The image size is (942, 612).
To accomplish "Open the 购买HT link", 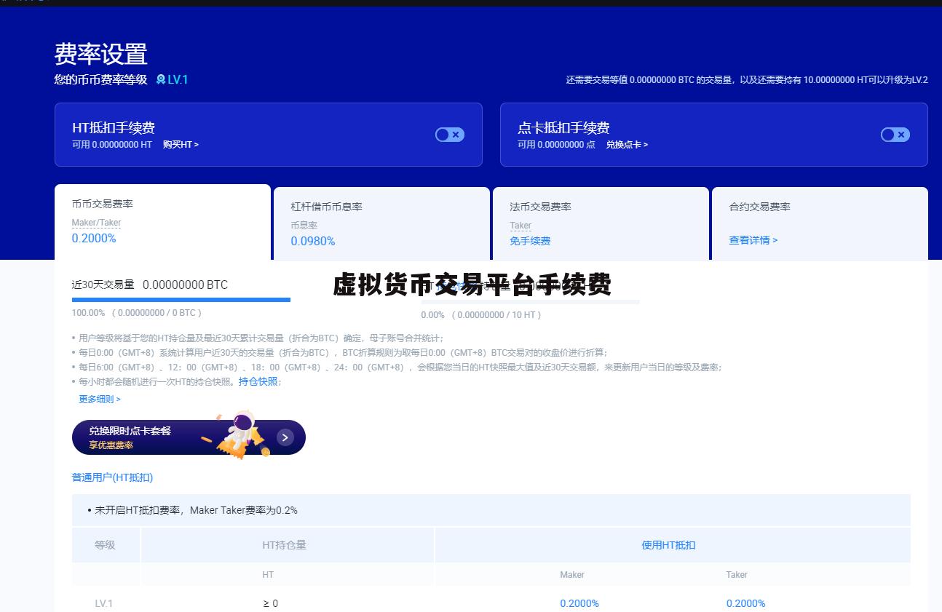I will point(181,145).
